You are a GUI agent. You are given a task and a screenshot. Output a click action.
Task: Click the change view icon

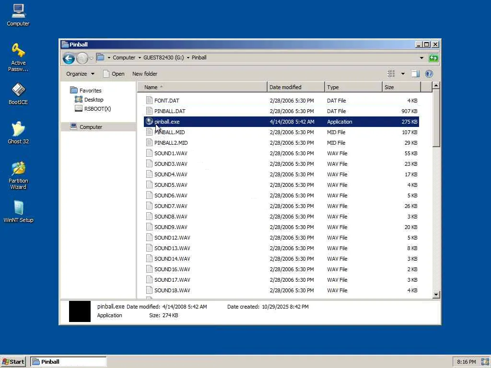391,74
